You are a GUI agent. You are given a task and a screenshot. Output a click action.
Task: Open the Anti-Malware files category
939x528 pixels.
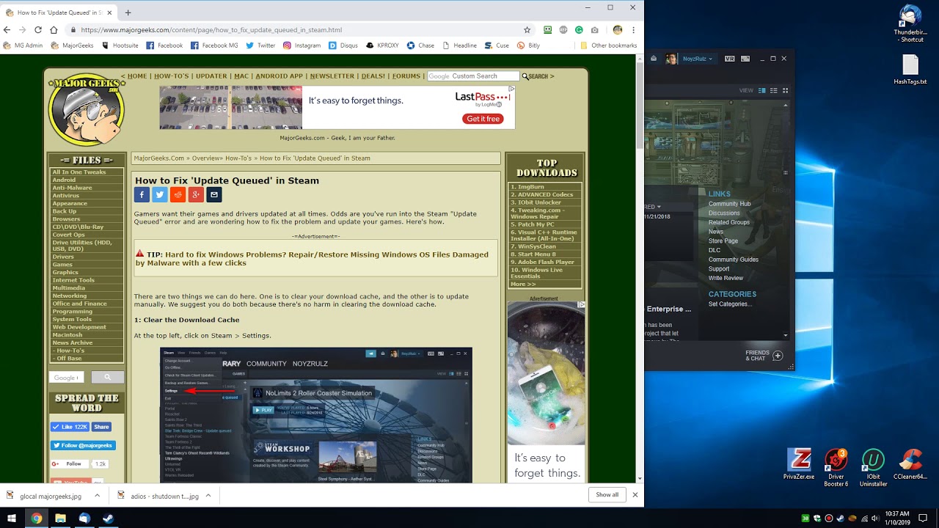pos(72,188)
